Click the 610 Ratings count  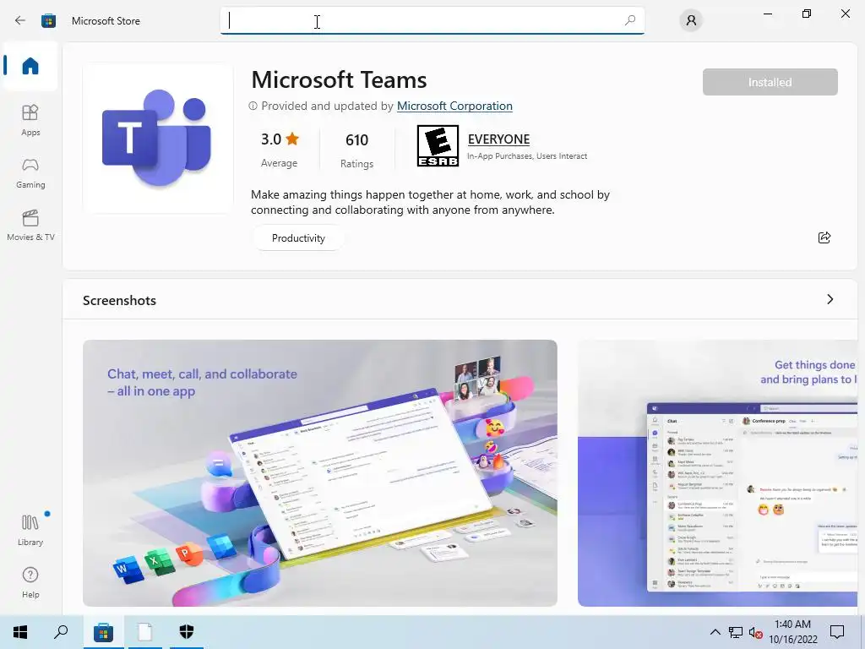356,150
